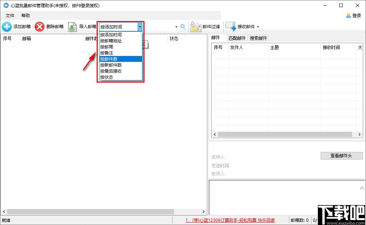Choose 按邮局 from the list

(121, 47)
